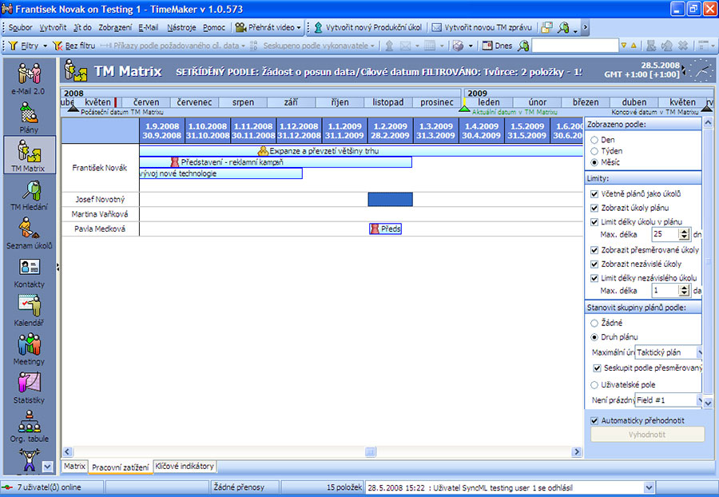The height and width of the screenshot is (497, 719).
Task: Open the Plány sidebar icon
Action: tap(30, 116)
